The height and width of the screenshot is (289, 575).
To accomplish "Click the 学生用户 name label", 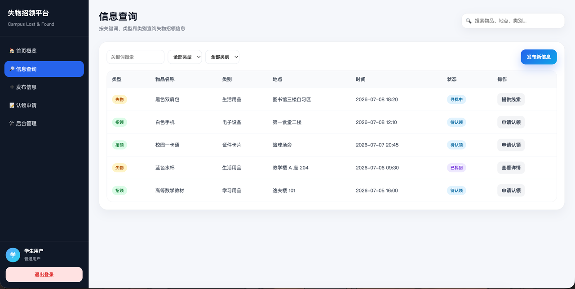I will [x=34, y=251].
